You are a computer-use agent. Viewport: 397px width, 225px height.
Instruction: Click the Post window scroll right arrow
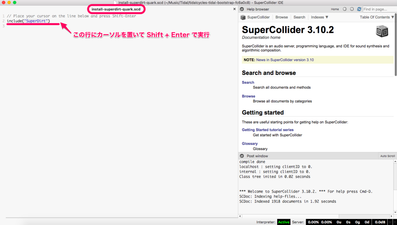(x=391, y=216)
